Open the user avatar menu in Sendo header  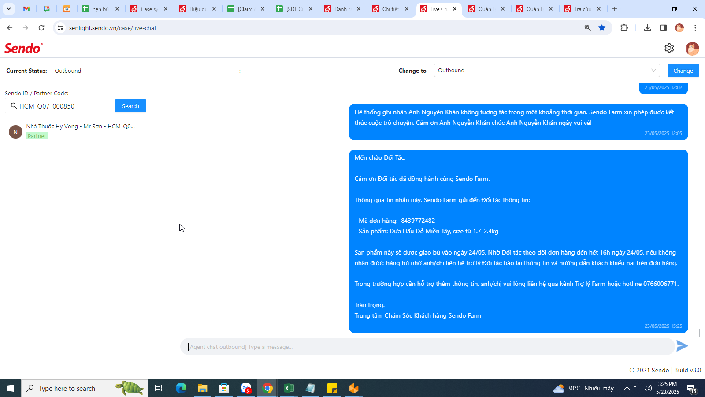692,49
